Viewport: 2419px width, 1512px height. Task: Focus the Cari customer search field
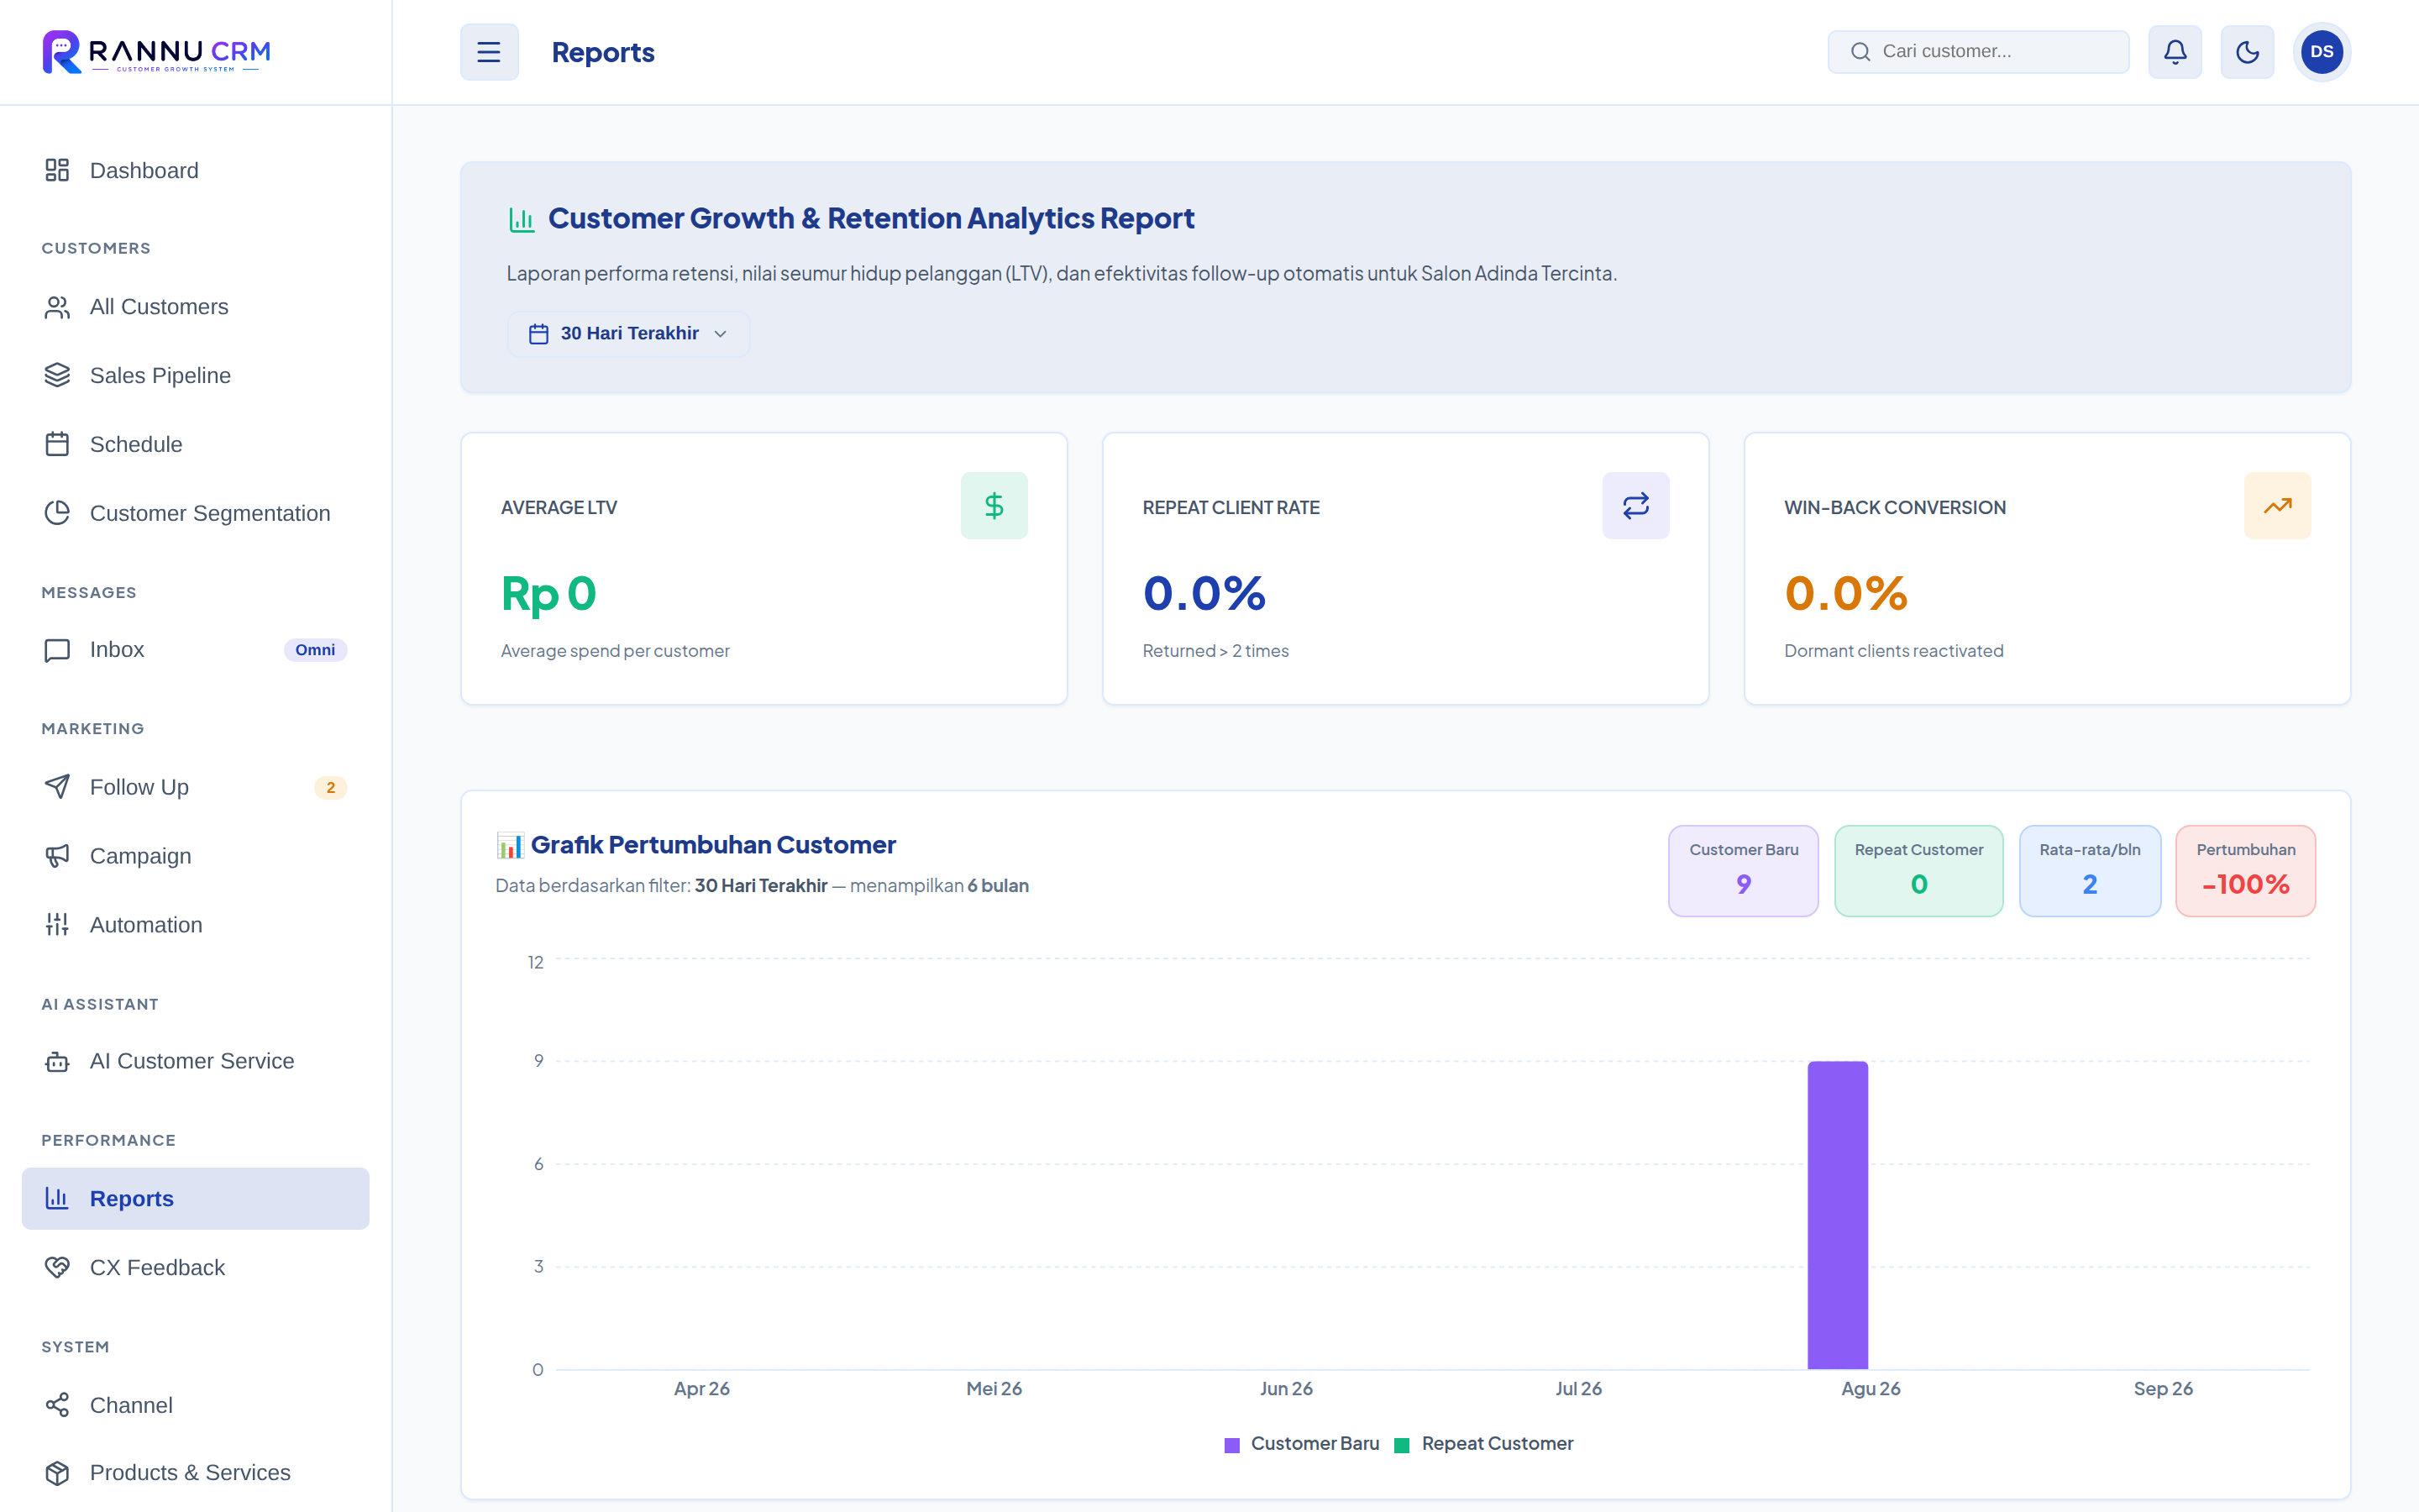click(x=1977, y=52)
